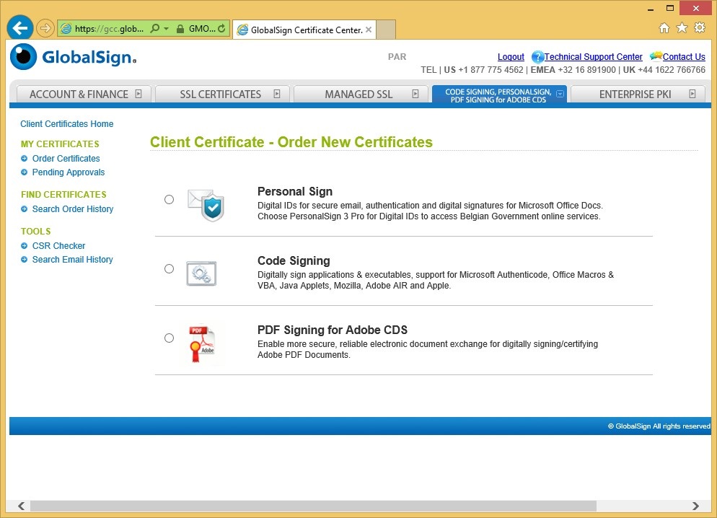Image resolution: width=717 pixels, height=518 pixels.
Task: Open Favorites star icon
Action: [682, 28]
